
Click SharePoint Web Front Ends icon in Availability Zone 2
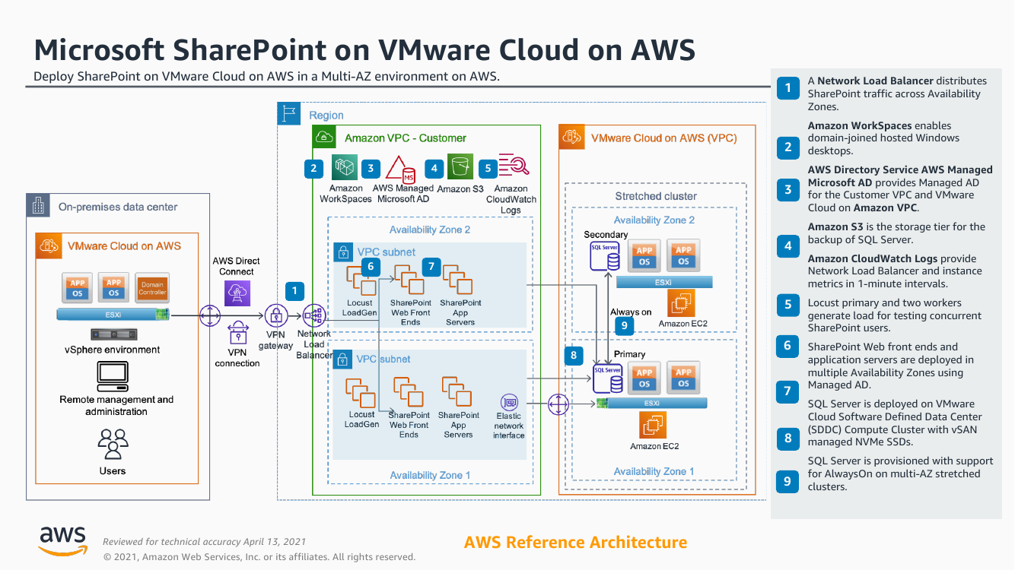tap(410, 280)
